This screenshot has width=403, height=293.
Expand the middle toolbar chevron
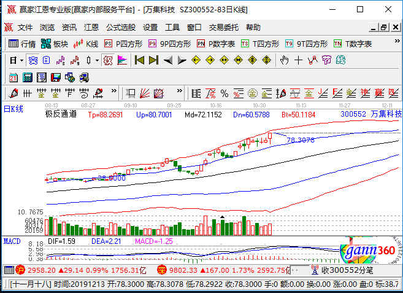(x=180, y=91)
